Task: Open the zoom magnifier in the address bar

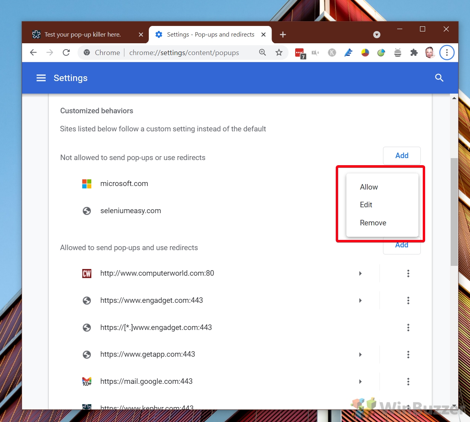Action: pyautogui.click(x=263, y=53)
